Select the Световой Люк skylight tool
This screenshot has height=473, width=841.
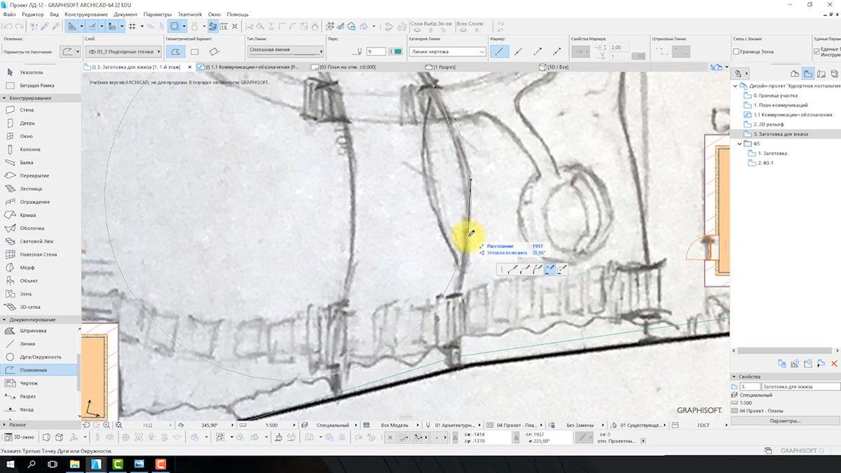[40, 241]
